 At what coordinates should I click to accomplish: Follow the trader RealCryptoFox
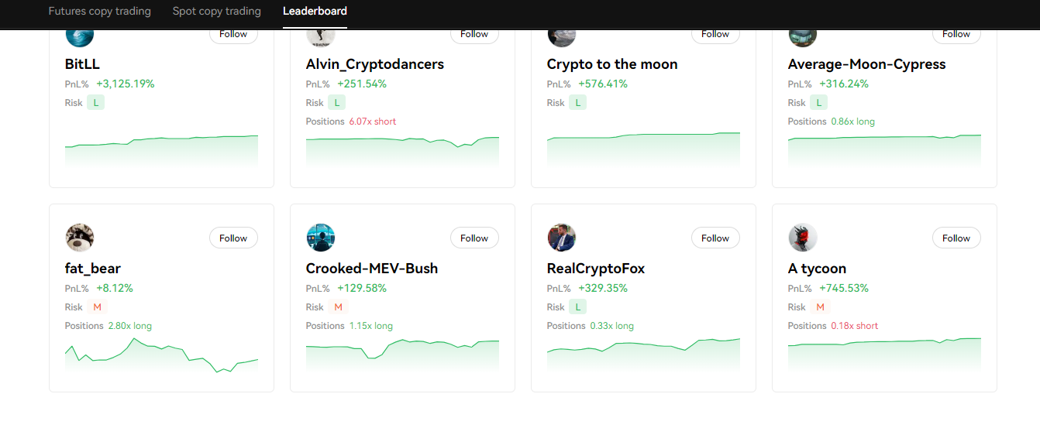point(715,238)
